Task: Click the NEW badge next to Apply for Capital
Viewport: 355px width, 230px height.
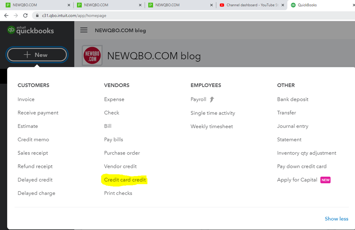Action: point(326,180)
